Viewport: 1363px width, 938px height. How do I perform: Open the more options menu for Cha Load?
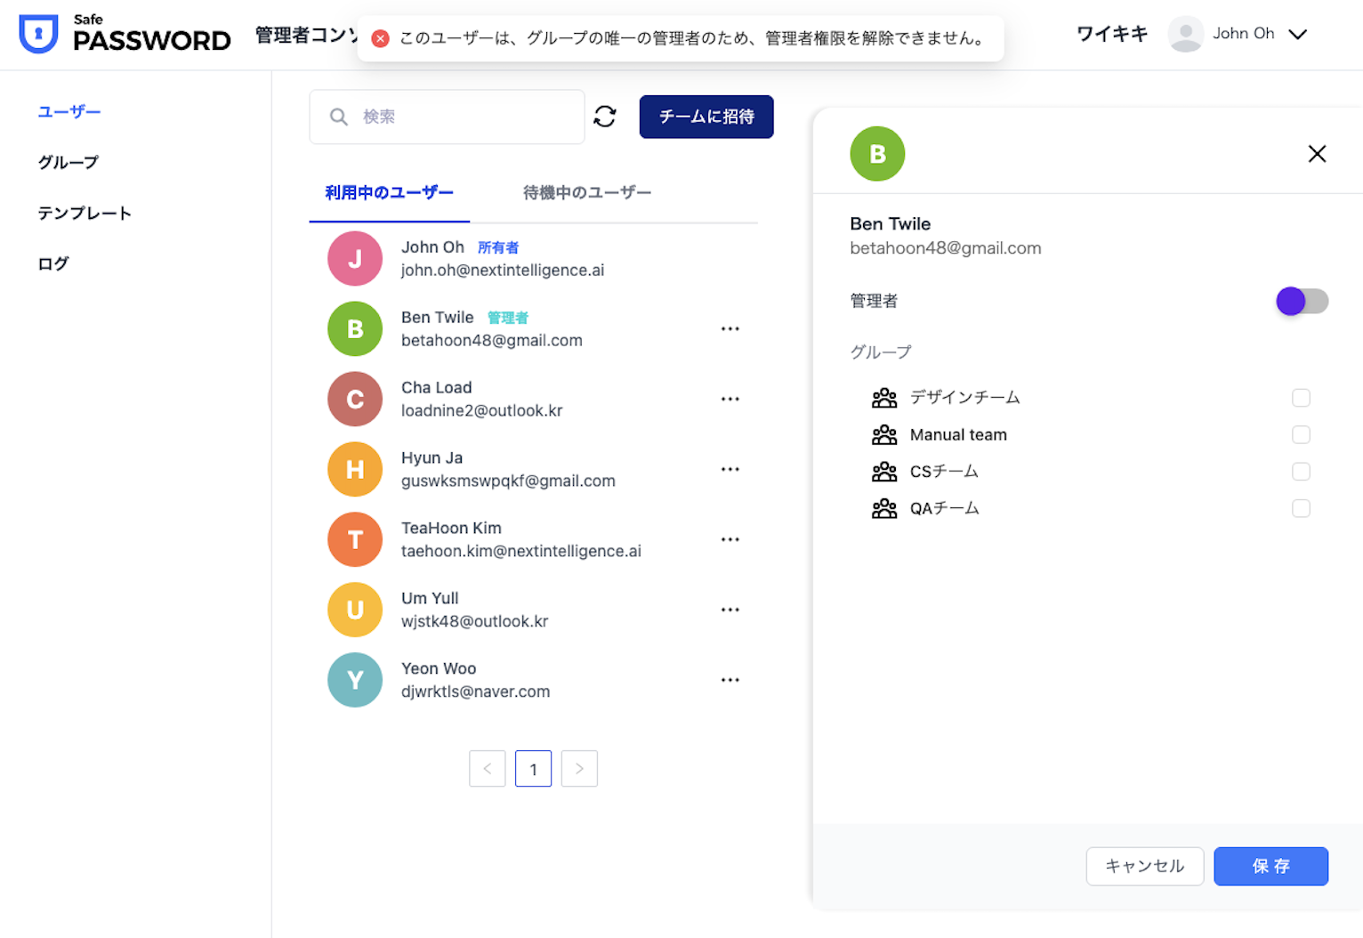click(x=730, y=400)
